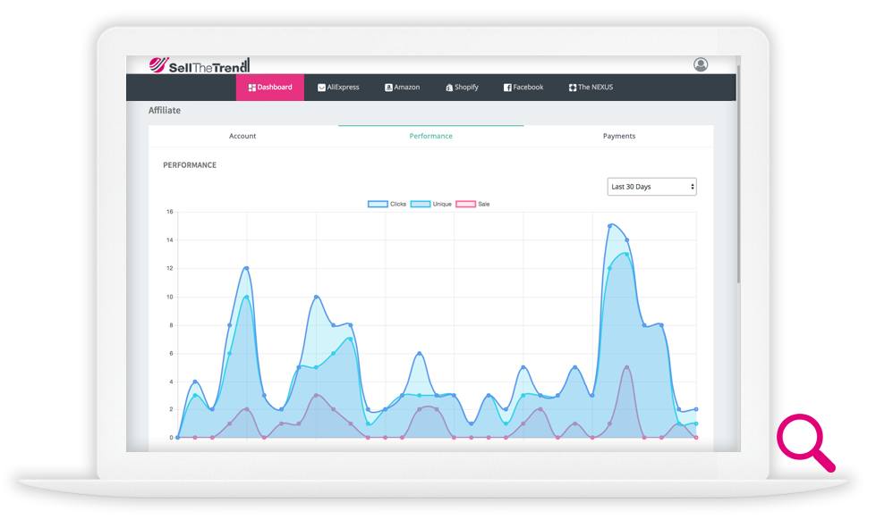Click the Dashboard grid icon
876x520 pixels.
(x=252, y=88)
